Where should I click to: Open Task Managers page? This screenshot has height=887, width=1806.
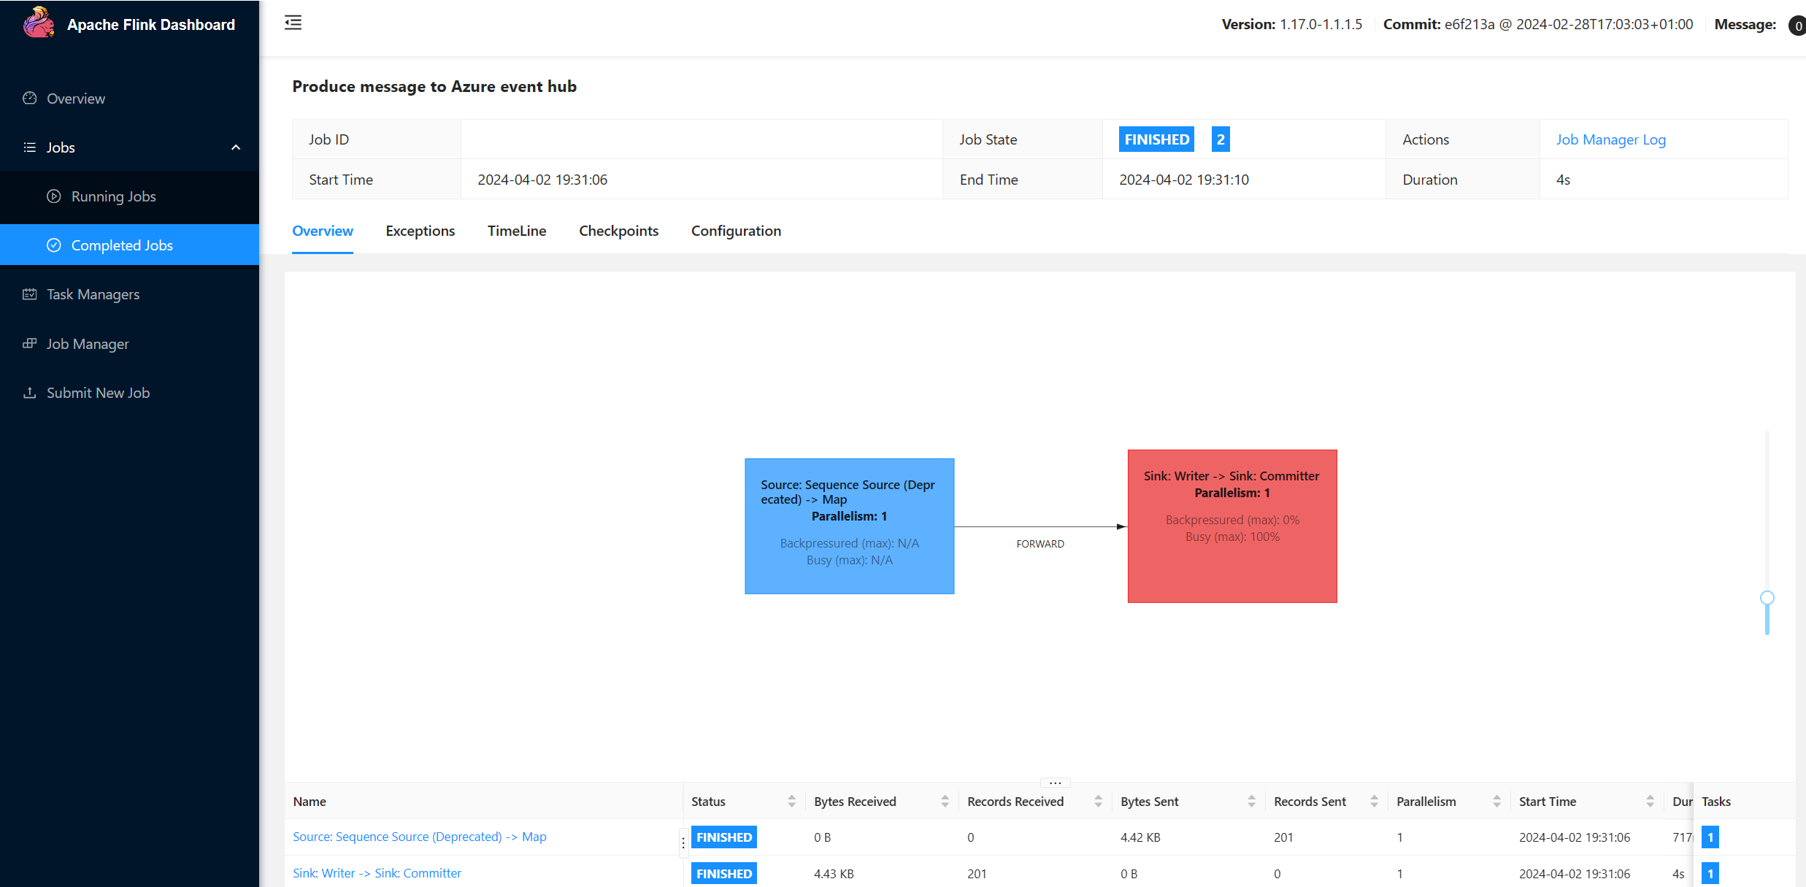93,294
